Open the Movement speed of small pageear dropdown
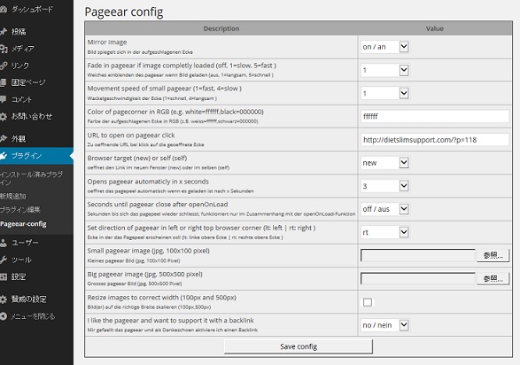Viewport: 520px width, 365px height. (384, 93)
